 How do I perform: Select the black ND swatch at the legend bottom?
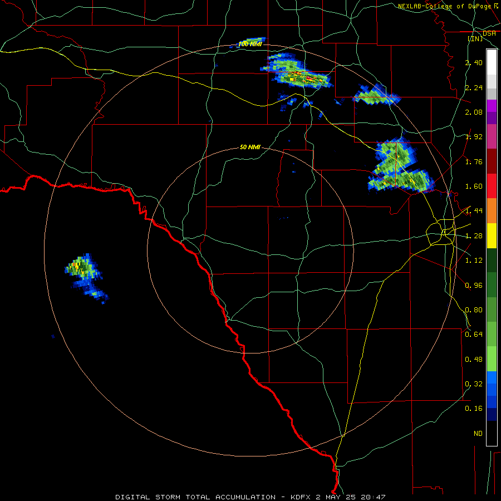[x=492, y=433]
